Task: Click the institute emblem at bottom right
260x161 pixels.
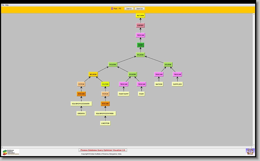Action: pyautogui.click(x=250, y=151)
